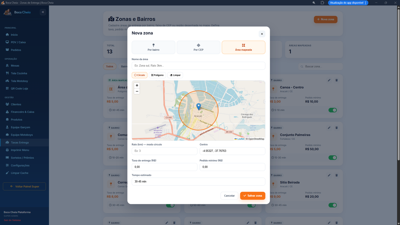
Task: Open browser zoom magnifier icon
Action: tap(314, 3)
